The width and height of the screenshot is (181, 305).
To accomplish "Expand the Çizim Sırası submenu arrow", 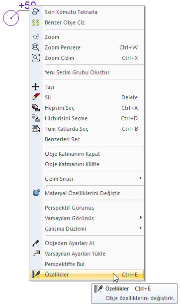I will [x=141, y=178].
